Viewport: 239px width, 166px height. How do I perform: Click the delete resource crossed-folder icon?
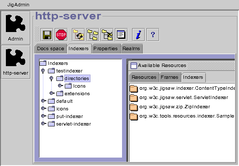tap(107, 35)
